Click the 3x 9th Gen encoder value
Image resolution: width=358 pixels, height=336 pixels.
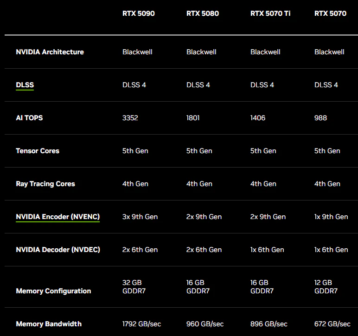coord(140,217)
